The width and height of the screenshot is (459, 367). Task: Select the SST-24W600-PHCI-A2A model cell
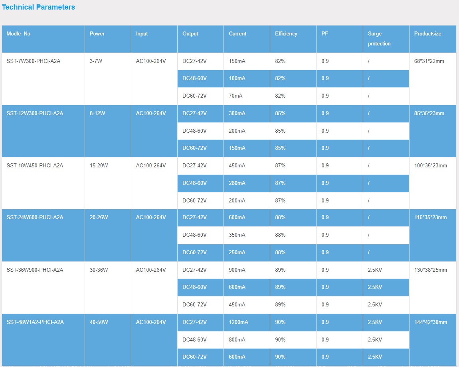(35, 218)
